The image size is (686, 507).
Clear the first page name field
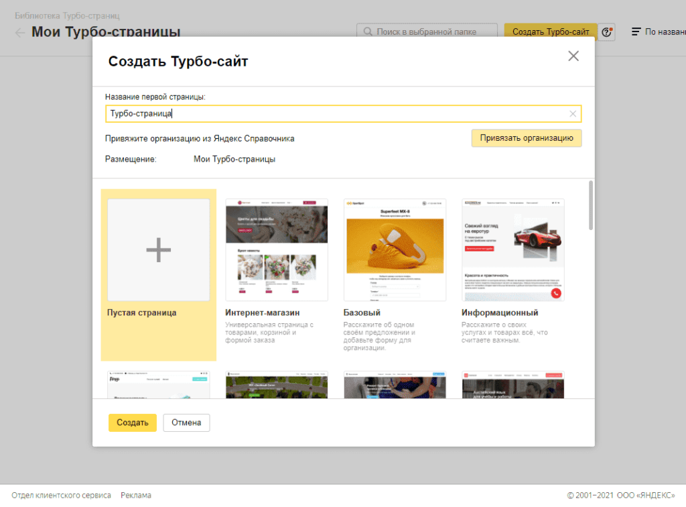tap(573, 114)
